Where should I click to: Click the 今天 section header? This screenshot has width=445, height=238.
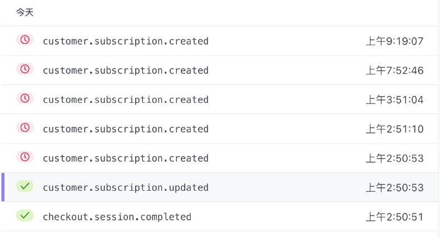point(25,12)
